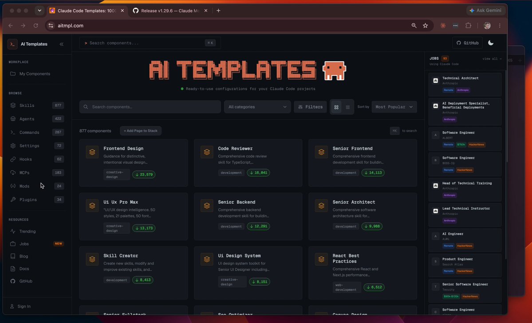
Task: Switch to list view layout
Action: [x=348, y=107]
